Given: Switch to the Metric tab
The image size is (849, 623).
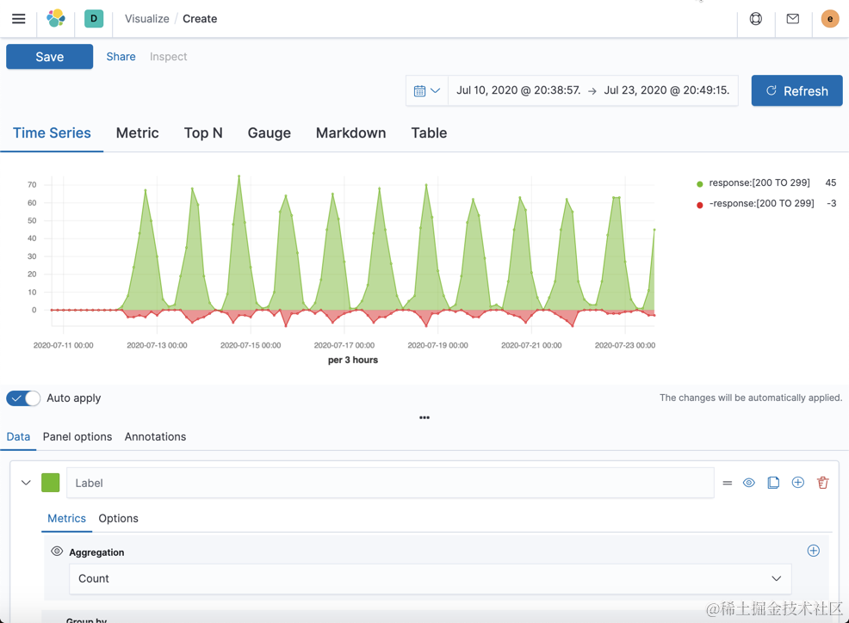Looking at the screenshot, I should (x=138, y=133).
